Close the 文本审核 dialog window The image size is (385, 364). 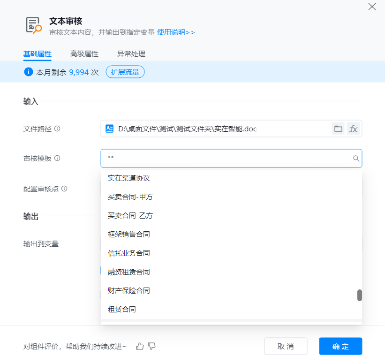click(372, 7)
